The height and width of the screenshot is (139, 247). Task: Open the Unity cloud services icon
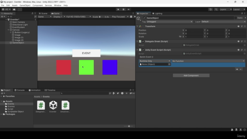(x=14, y=9)
